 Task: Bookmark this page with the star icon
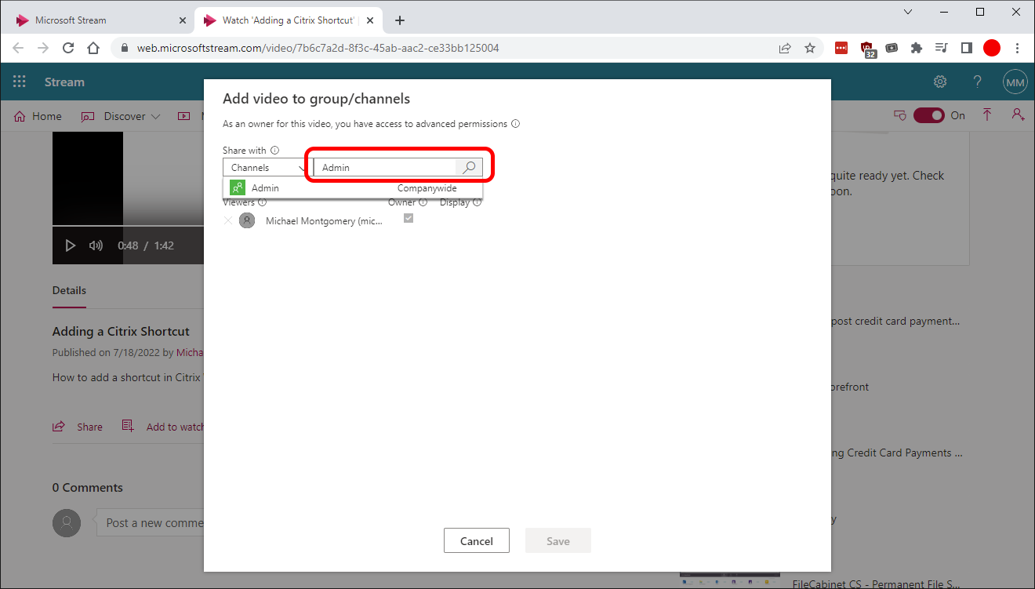point(810,49)
